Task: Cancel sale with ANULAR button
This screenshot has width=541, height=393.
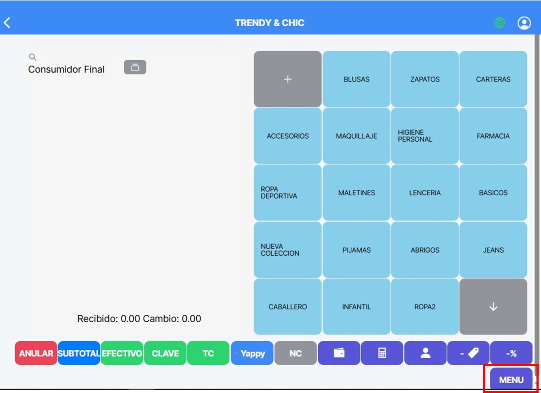Action: (36, 353)
